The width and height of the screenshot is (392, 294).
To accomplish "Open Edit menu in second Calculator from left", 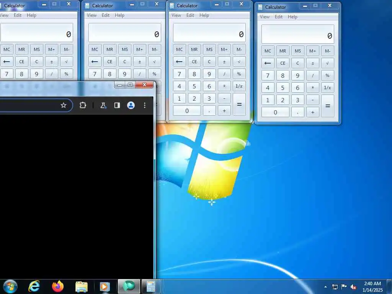I will pyautogui.click(x=106, y=15).
